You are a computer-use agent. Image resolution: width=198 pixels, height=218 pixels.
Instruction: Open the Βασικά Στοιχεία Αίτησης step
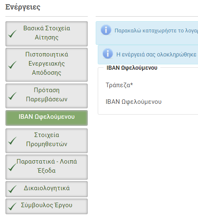[46, 34]
